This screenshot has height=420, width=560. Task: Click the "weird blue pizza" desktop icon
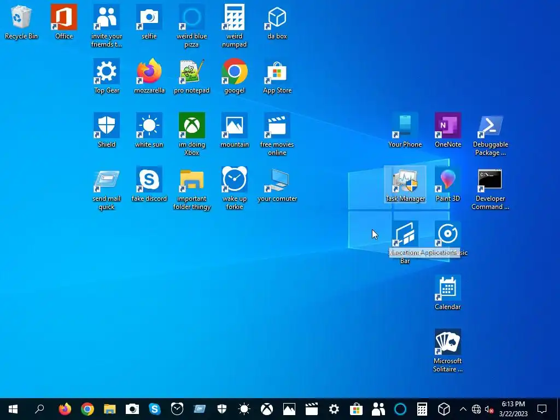coord(192,26)
